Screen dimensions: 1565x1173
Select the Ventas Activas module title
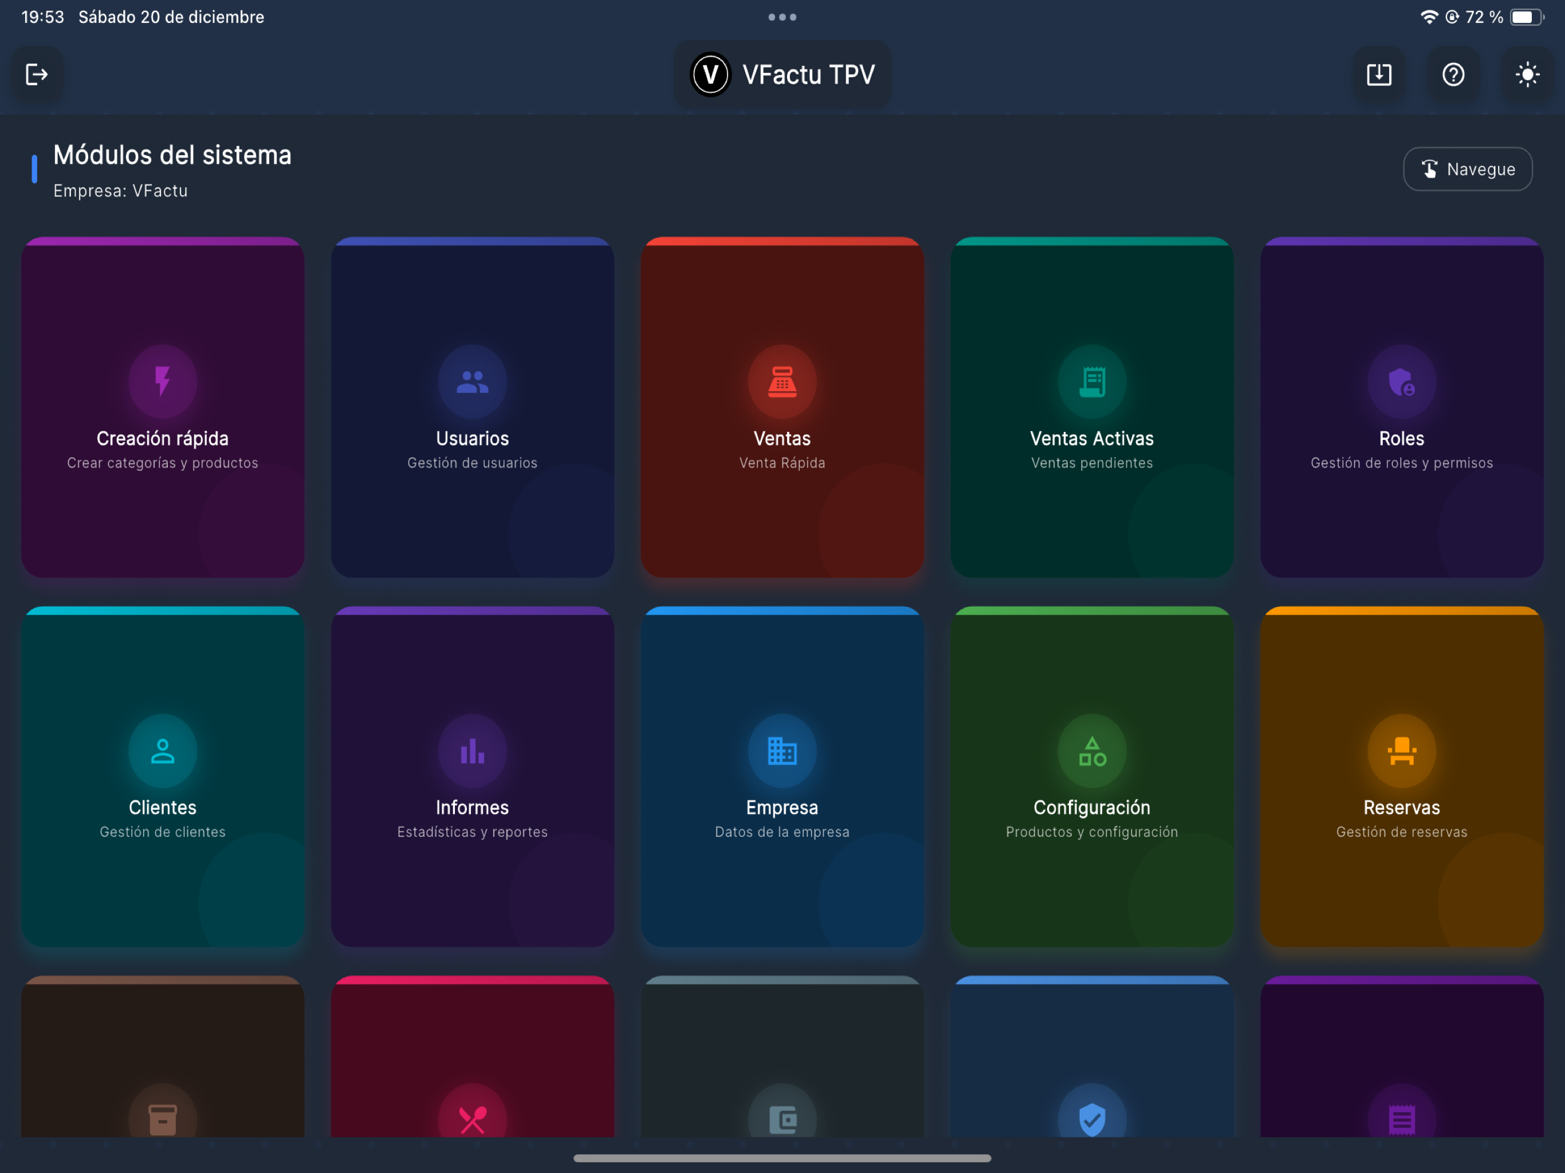pyautogui.click(x=1092, y=439)
